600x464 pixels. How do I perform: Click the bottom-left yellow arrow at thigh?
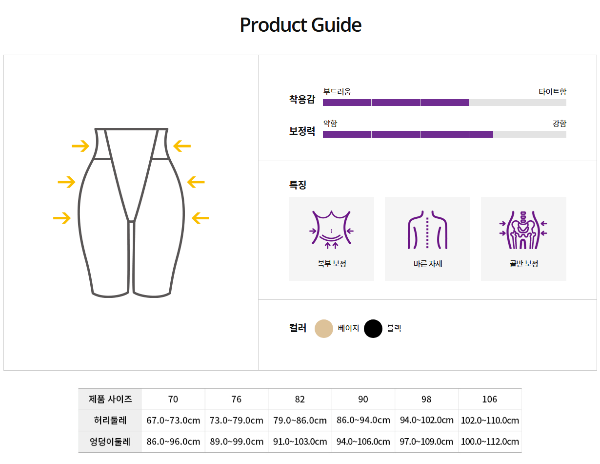pos(62,218)
